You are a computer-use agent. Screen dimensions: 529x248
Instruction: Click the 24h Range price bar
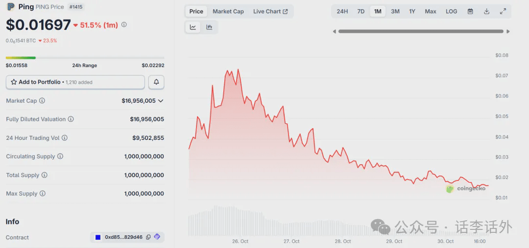pyautogui.click(x=85, y=58)
